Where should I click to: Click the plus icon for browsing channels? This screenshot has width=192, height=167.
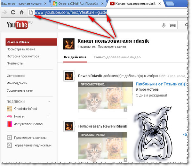coord(9,138)
